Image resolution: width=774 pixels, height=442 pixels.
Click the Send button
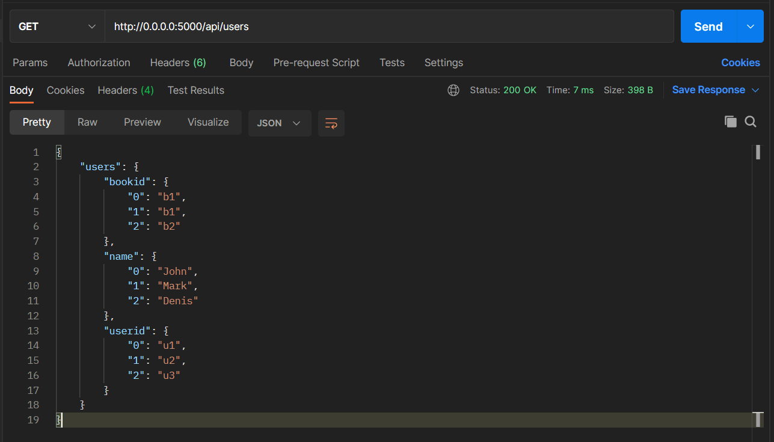(708, 26)
